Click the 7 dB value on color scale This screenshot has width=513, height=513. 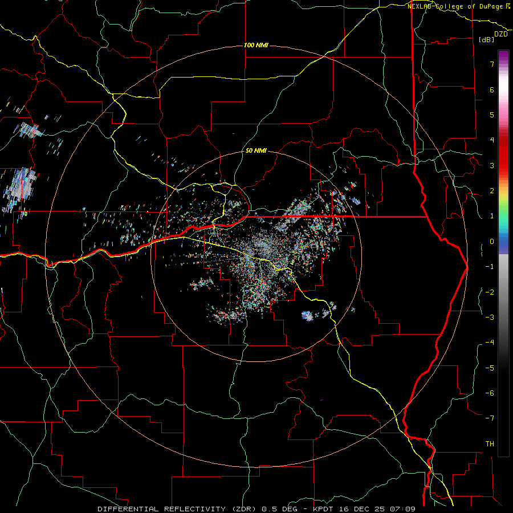coord(492,64)
